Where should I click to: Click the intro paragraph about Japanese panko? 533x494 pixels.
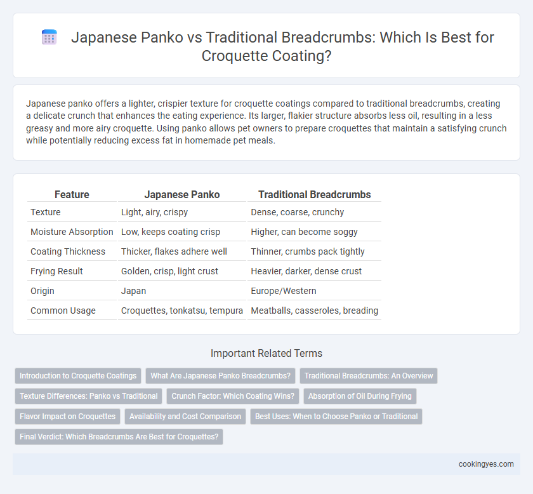click(266, 122)
